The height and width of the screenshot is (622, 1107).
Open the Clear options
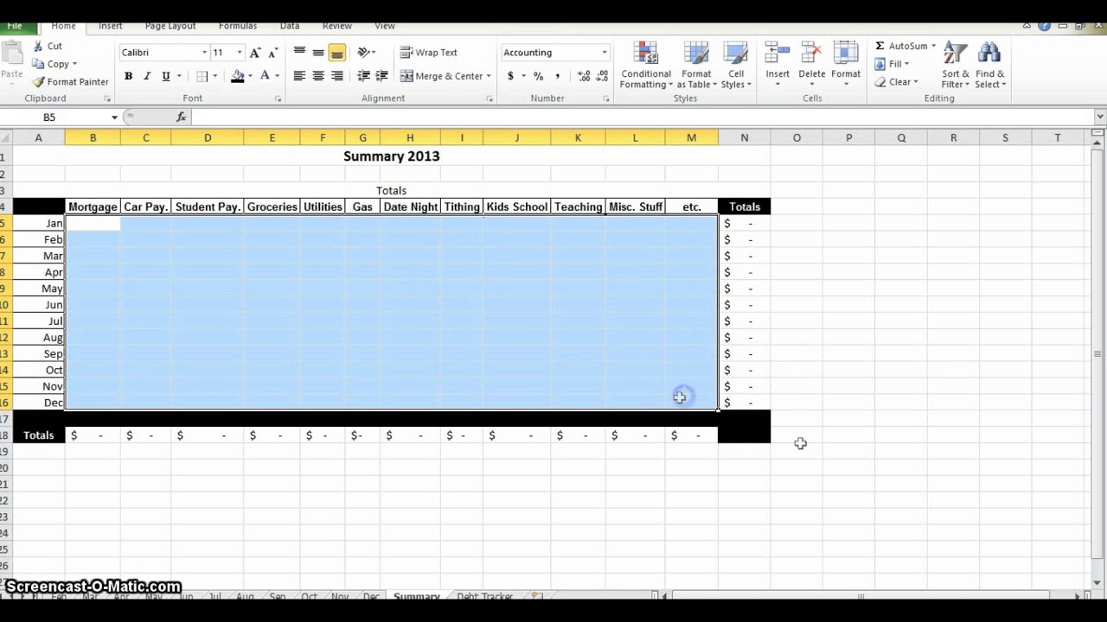[x=895, y=82]
